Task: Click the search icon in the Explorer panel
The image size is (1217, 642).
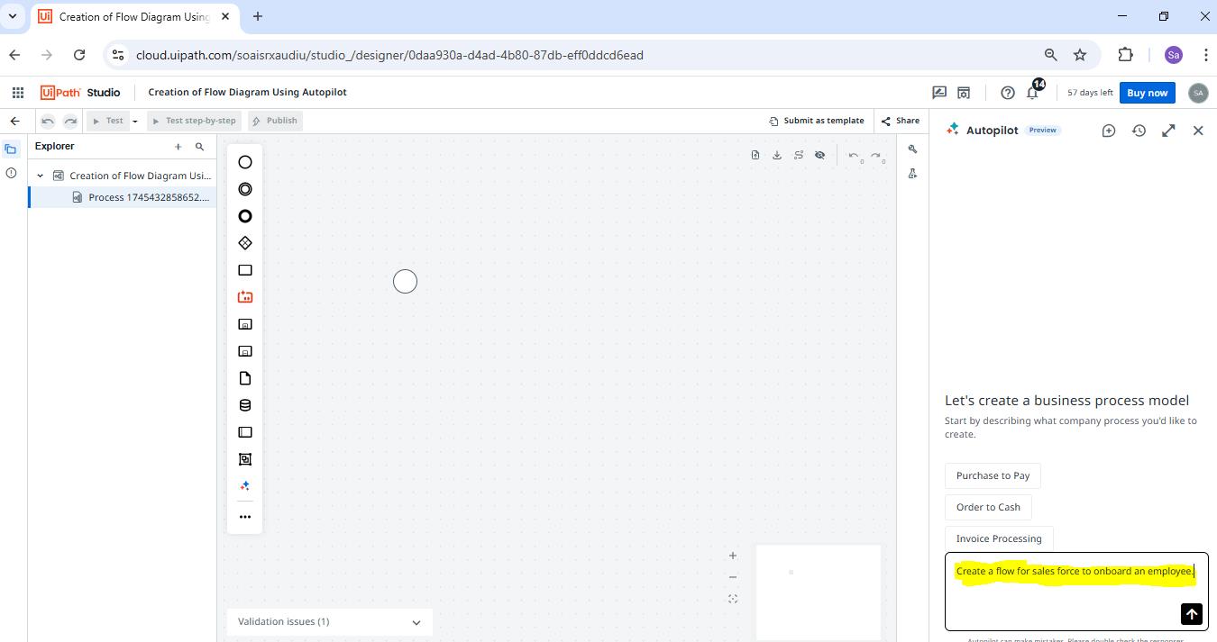Action: [199, 146]
